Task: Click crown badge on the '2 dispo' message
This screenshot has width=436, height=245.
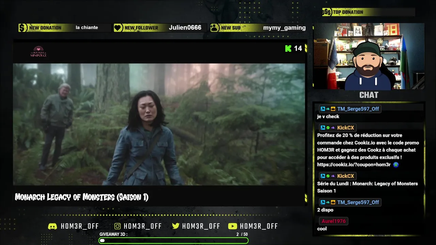Action: point(333,202)
